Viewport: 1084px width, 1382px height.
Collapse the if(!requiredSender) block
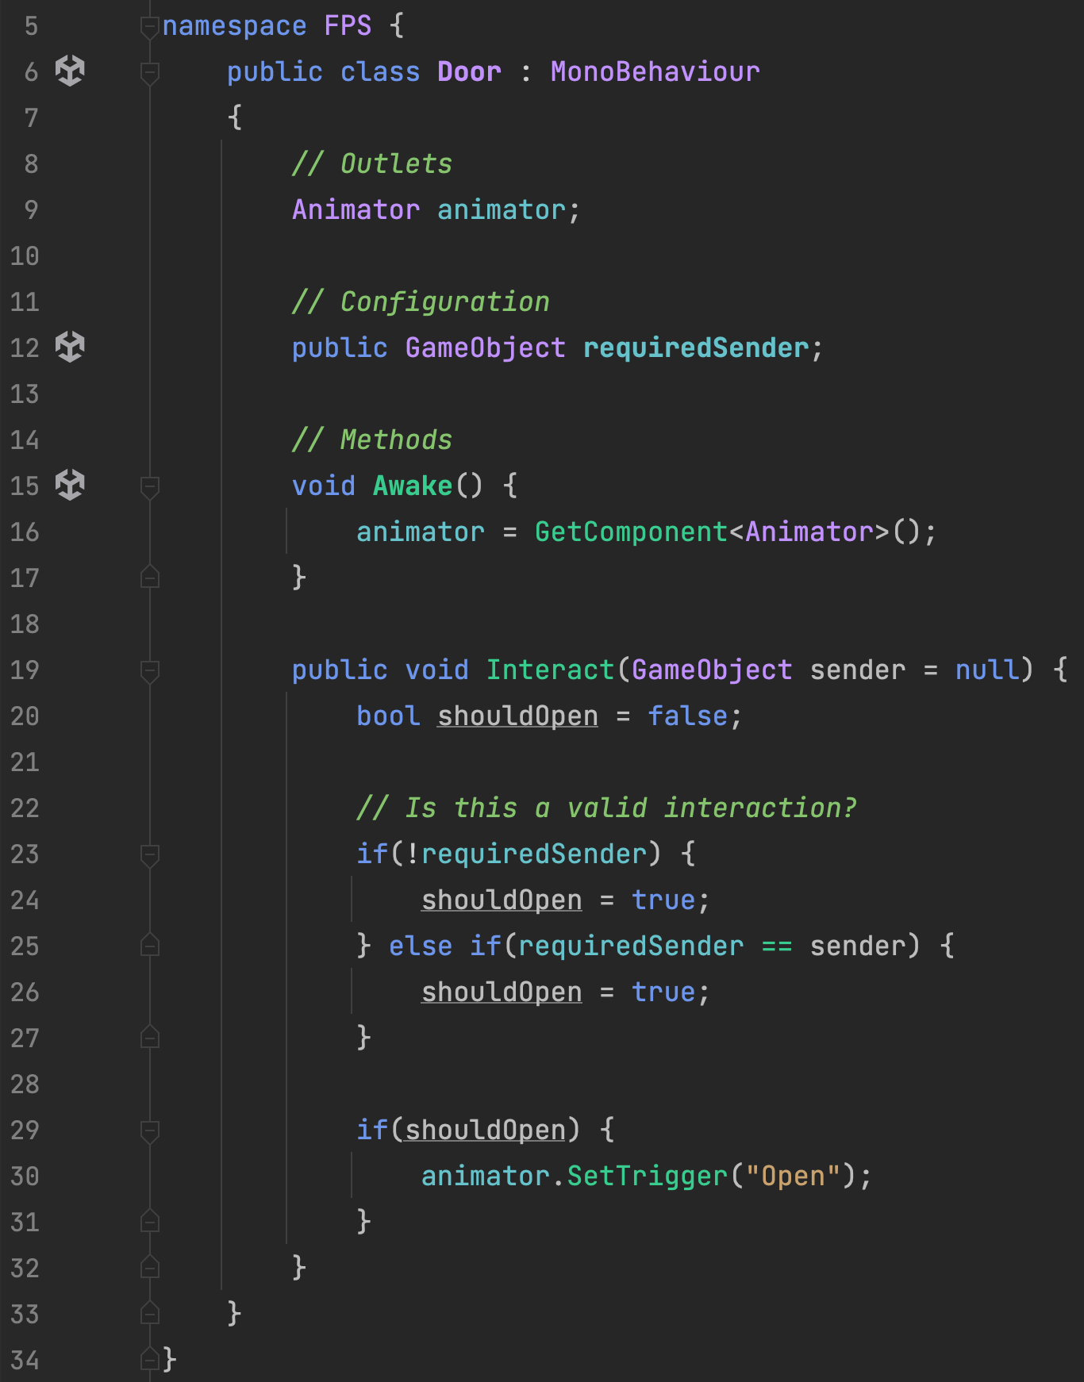tap(149, 854)
